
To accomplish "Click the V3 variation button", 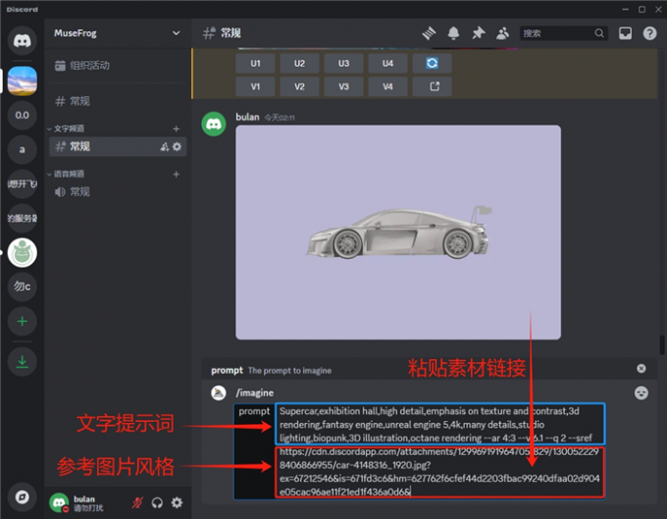I will tap(343, 86).
